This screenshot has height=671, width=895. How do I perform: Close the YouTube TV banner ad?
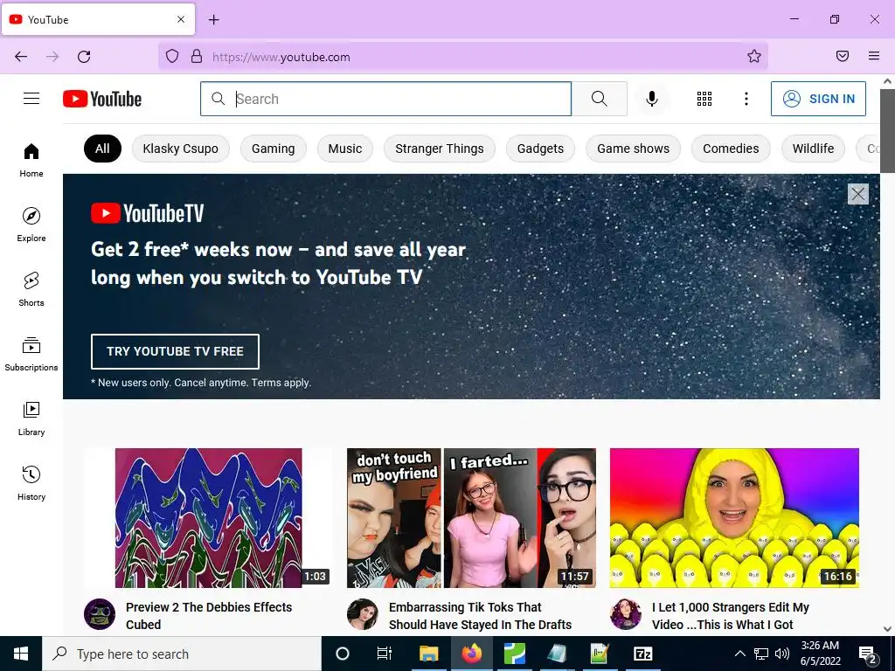coord(858,194)
